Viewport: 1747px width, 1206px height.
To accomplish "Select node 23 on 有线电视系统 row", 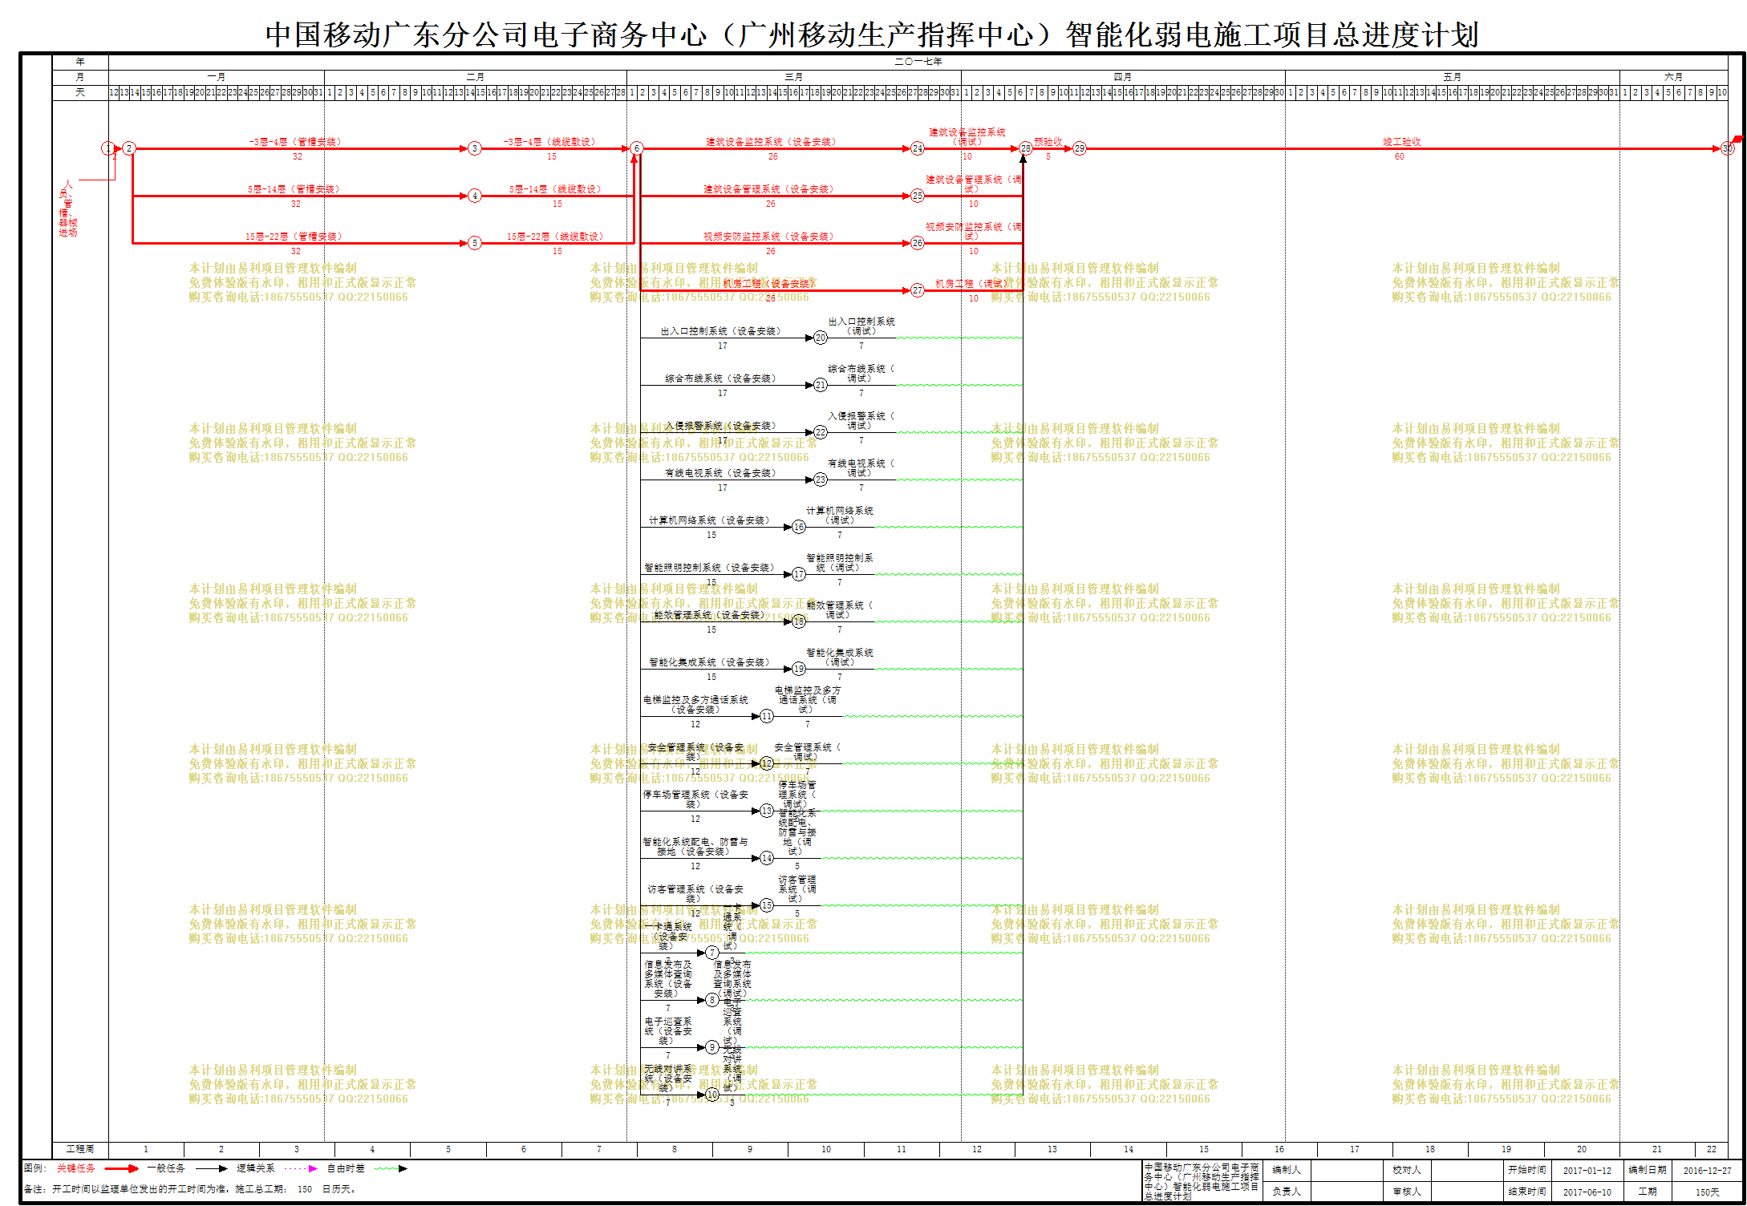I will (821, 480).
